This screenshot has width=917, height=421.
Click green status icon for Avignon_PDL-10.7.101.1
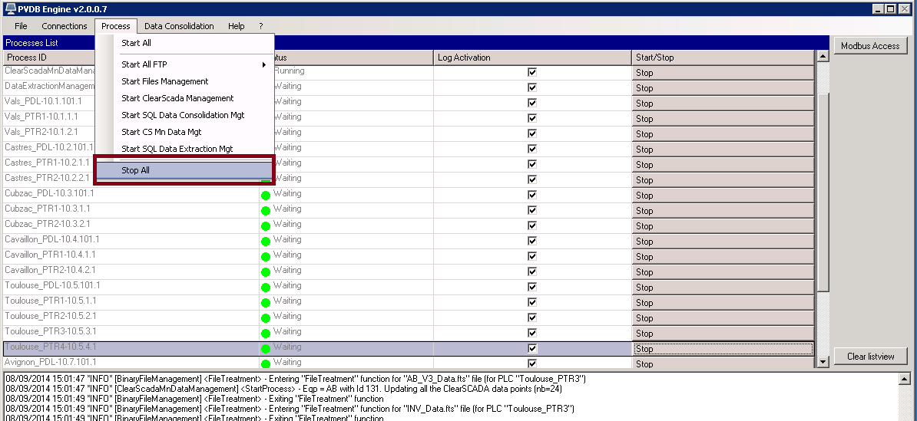tap(266, 363)
